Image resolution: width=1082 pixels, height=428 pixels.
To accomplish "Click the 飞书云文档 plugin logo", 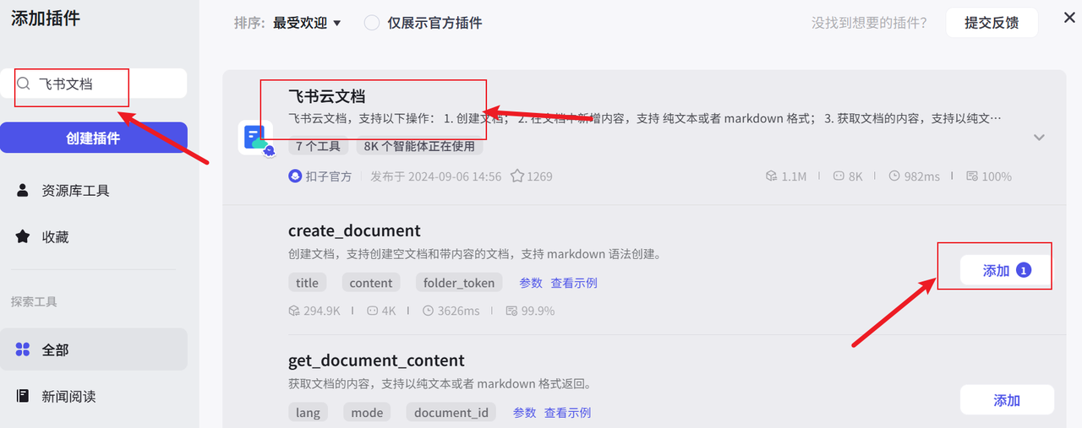I will 255,138.
